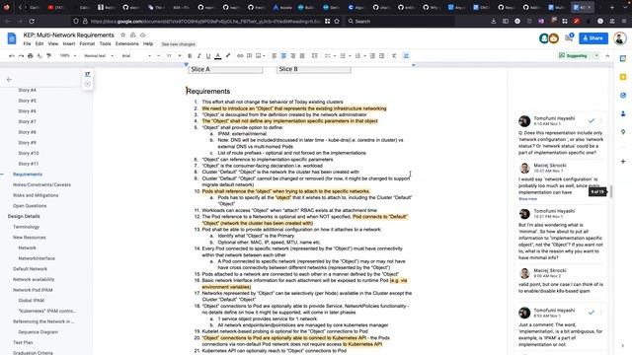Add a comment using the toolbar icon
This screenshot has height=355, width=632.
(x=250, y=56)
